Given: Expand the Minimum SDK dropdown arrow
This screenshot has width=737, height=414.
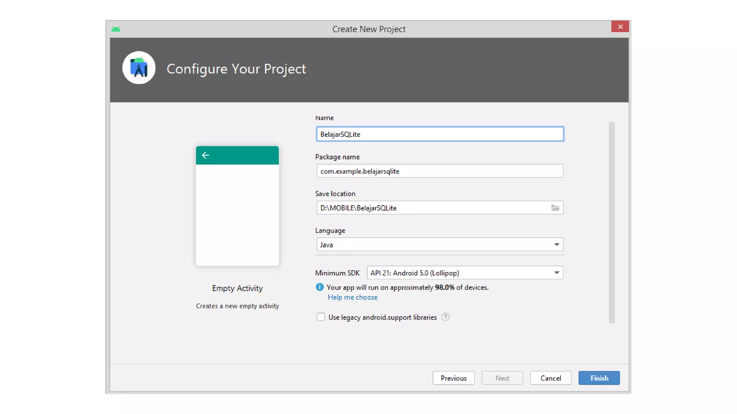Looking at the screenshot, I should [556, 273].
